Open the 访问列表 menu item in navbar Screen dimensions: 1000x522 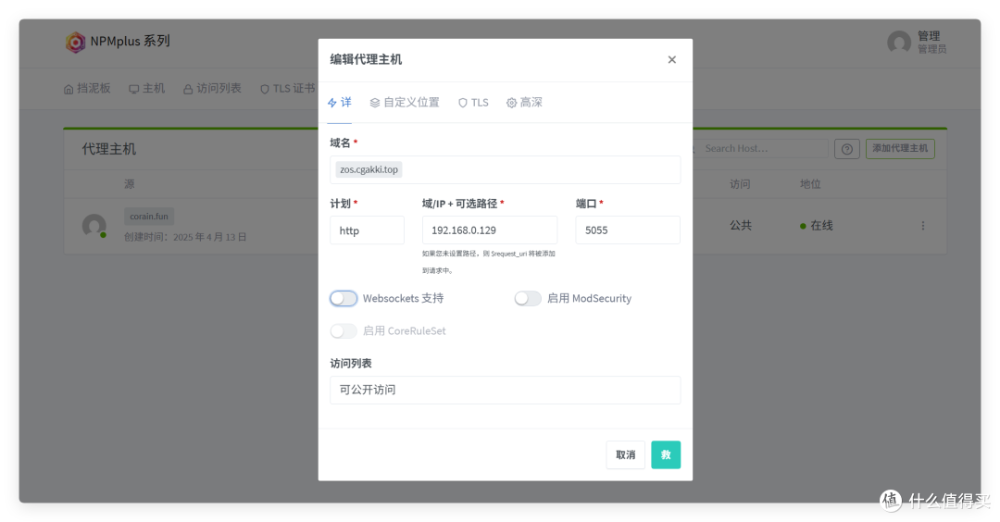pyautogui.click(x=212, y=89)
